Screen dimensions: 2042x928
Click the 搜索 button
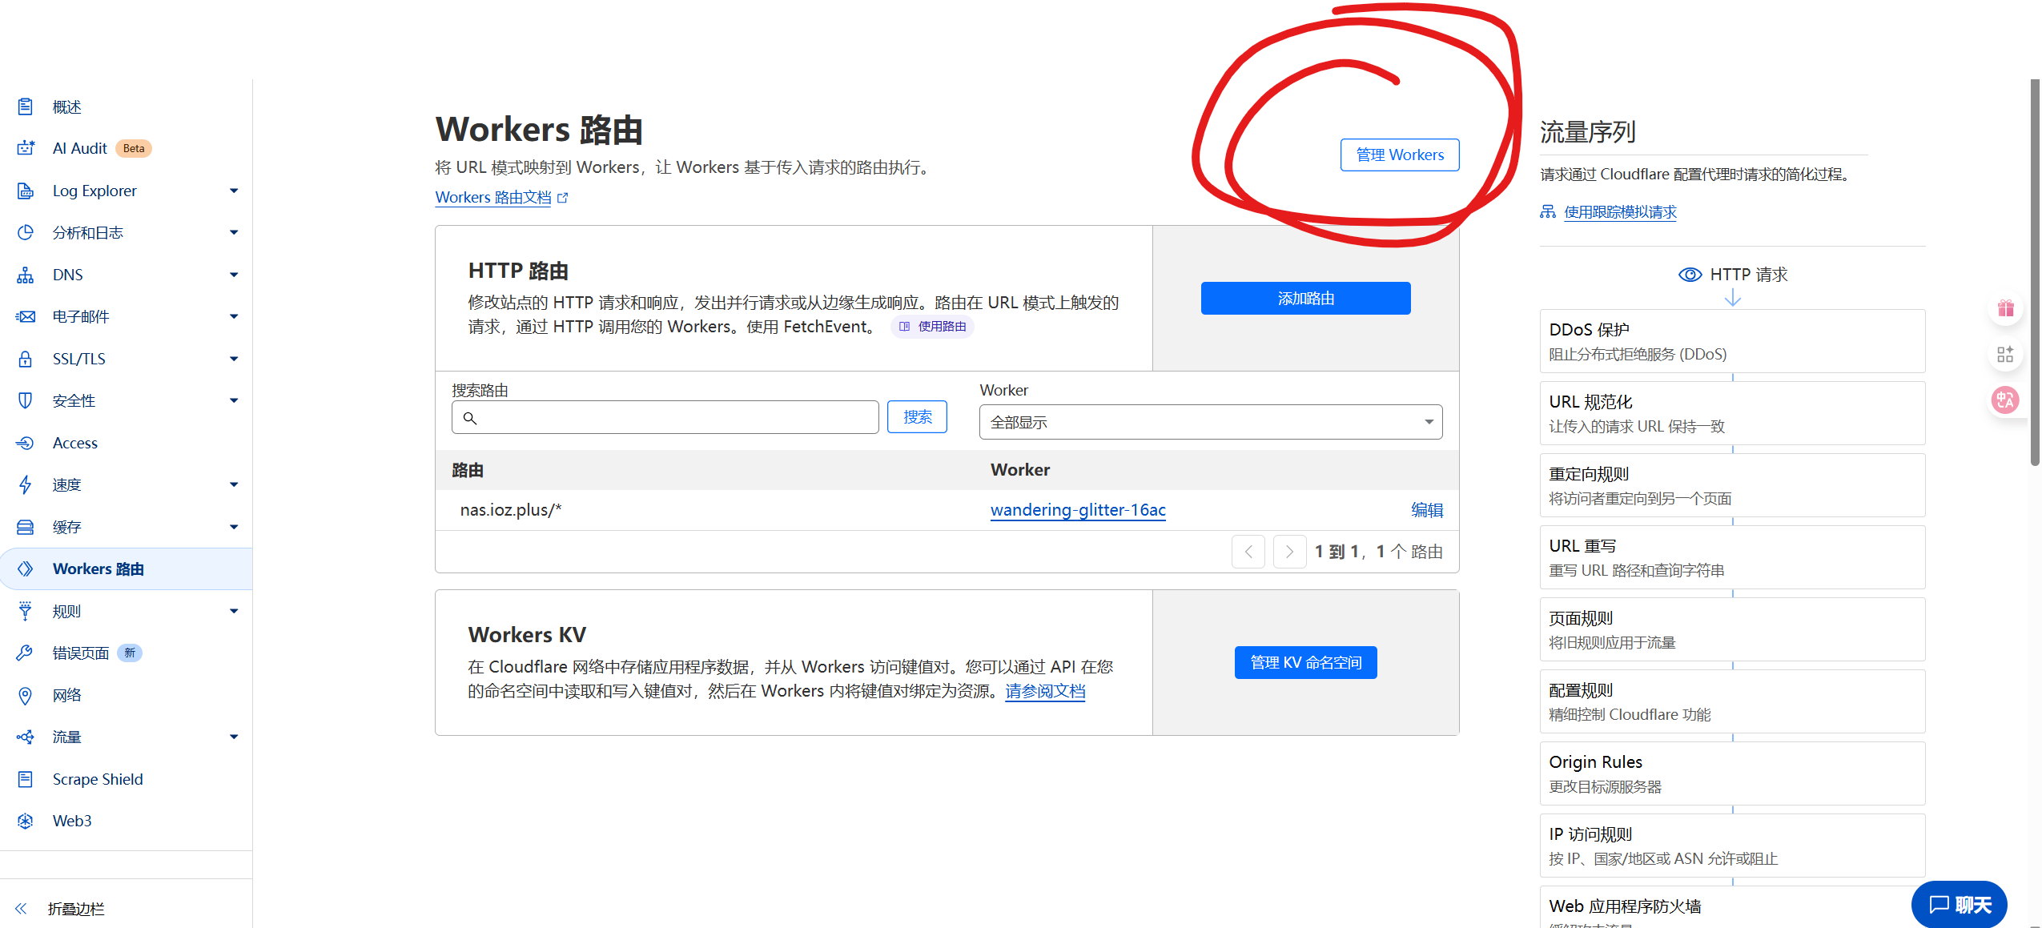(918, 417)
